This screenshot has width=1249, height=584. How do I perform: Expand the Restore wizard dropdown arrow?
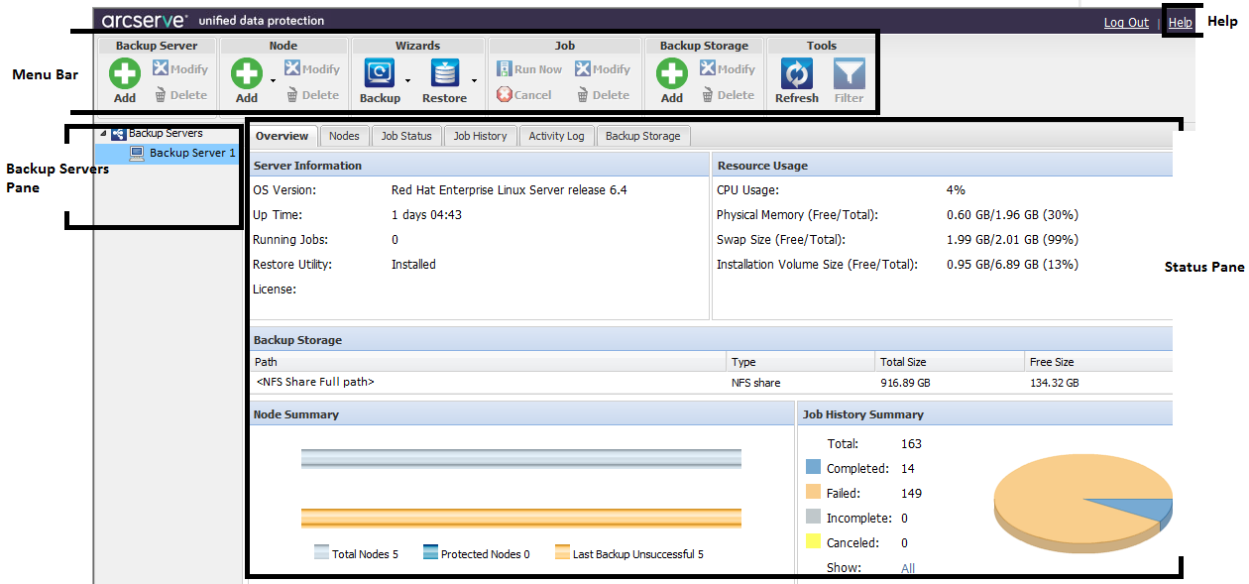(473, 79)
